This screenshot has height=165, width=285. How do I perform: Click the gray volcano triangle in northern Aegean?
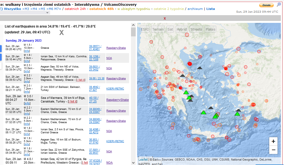click(x=200, y=68)
